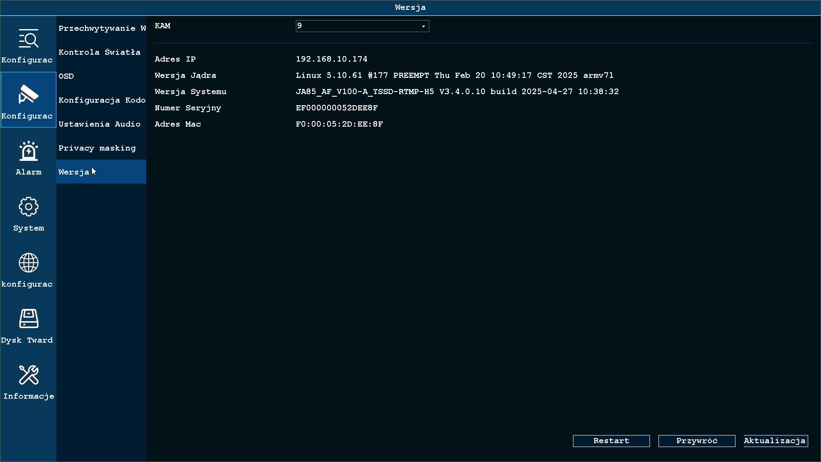Select the camera configuration icon
821x462 pixels.
(x=29, y=95)
